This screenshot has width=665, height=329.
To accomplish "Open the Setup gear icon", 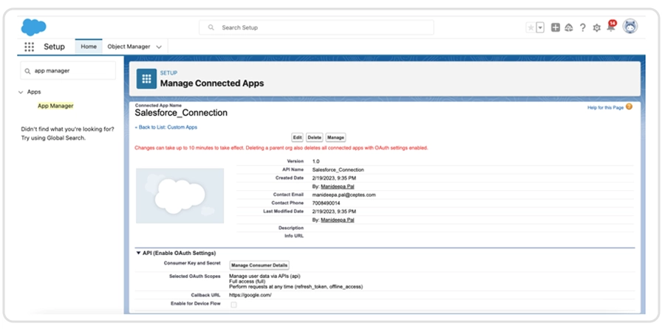I will tap(596, 27).
